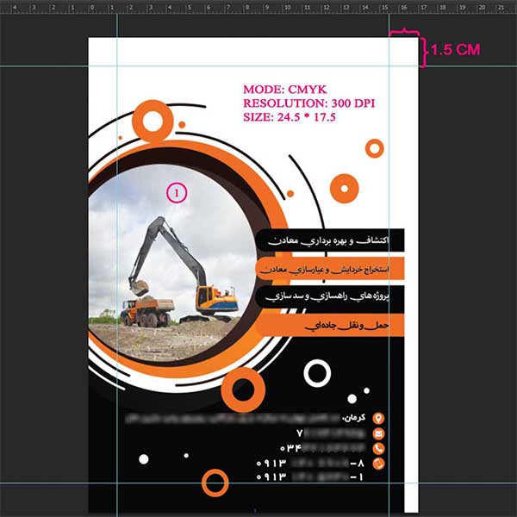
Task: Select the excavator photo in the flyer
Action: pos(172,262)
